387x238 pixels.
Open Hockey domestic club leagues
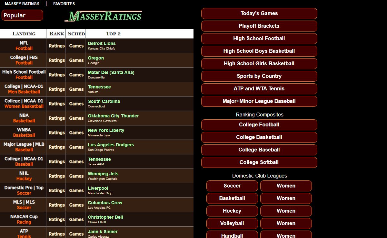point(232,211)
